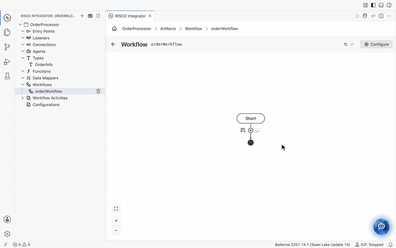Click orderWorkflow in the breadcrumb

pyautogui.click(x=224, y=29)
